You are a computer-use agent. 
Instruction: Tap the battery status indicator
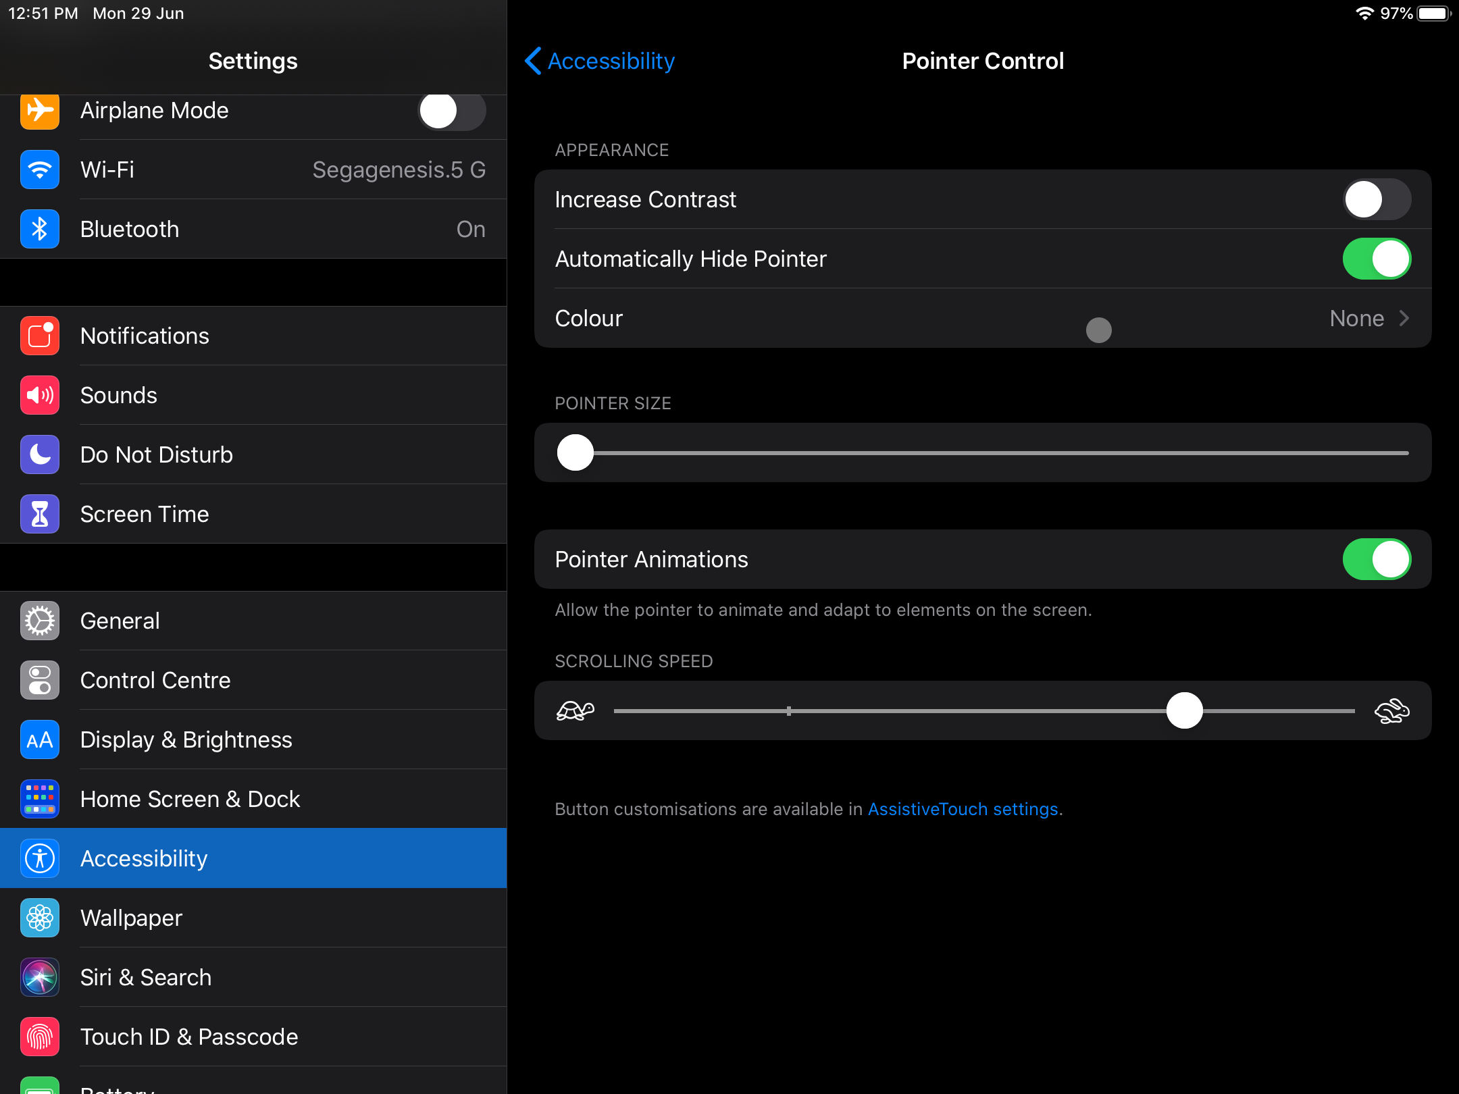[1434, 14]
